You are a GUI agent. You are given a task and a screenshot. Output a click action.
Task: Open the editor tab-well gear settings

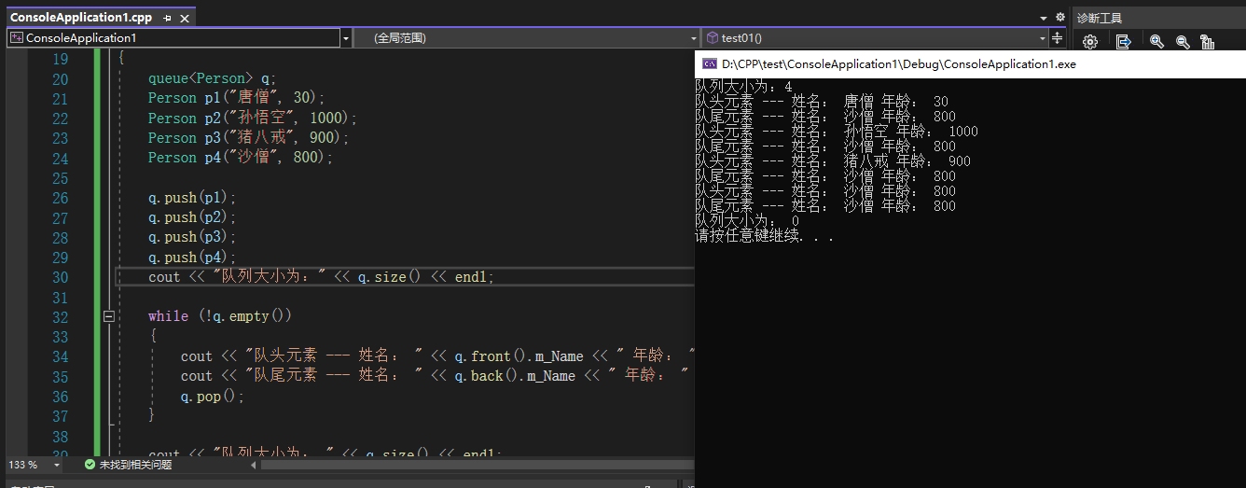point(1059,18)
